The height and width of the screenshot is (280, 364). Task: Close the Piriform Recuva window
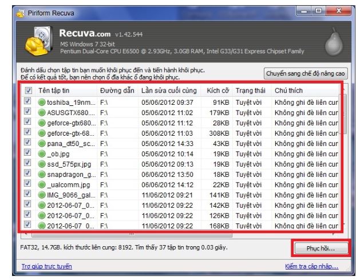point(339,11)
